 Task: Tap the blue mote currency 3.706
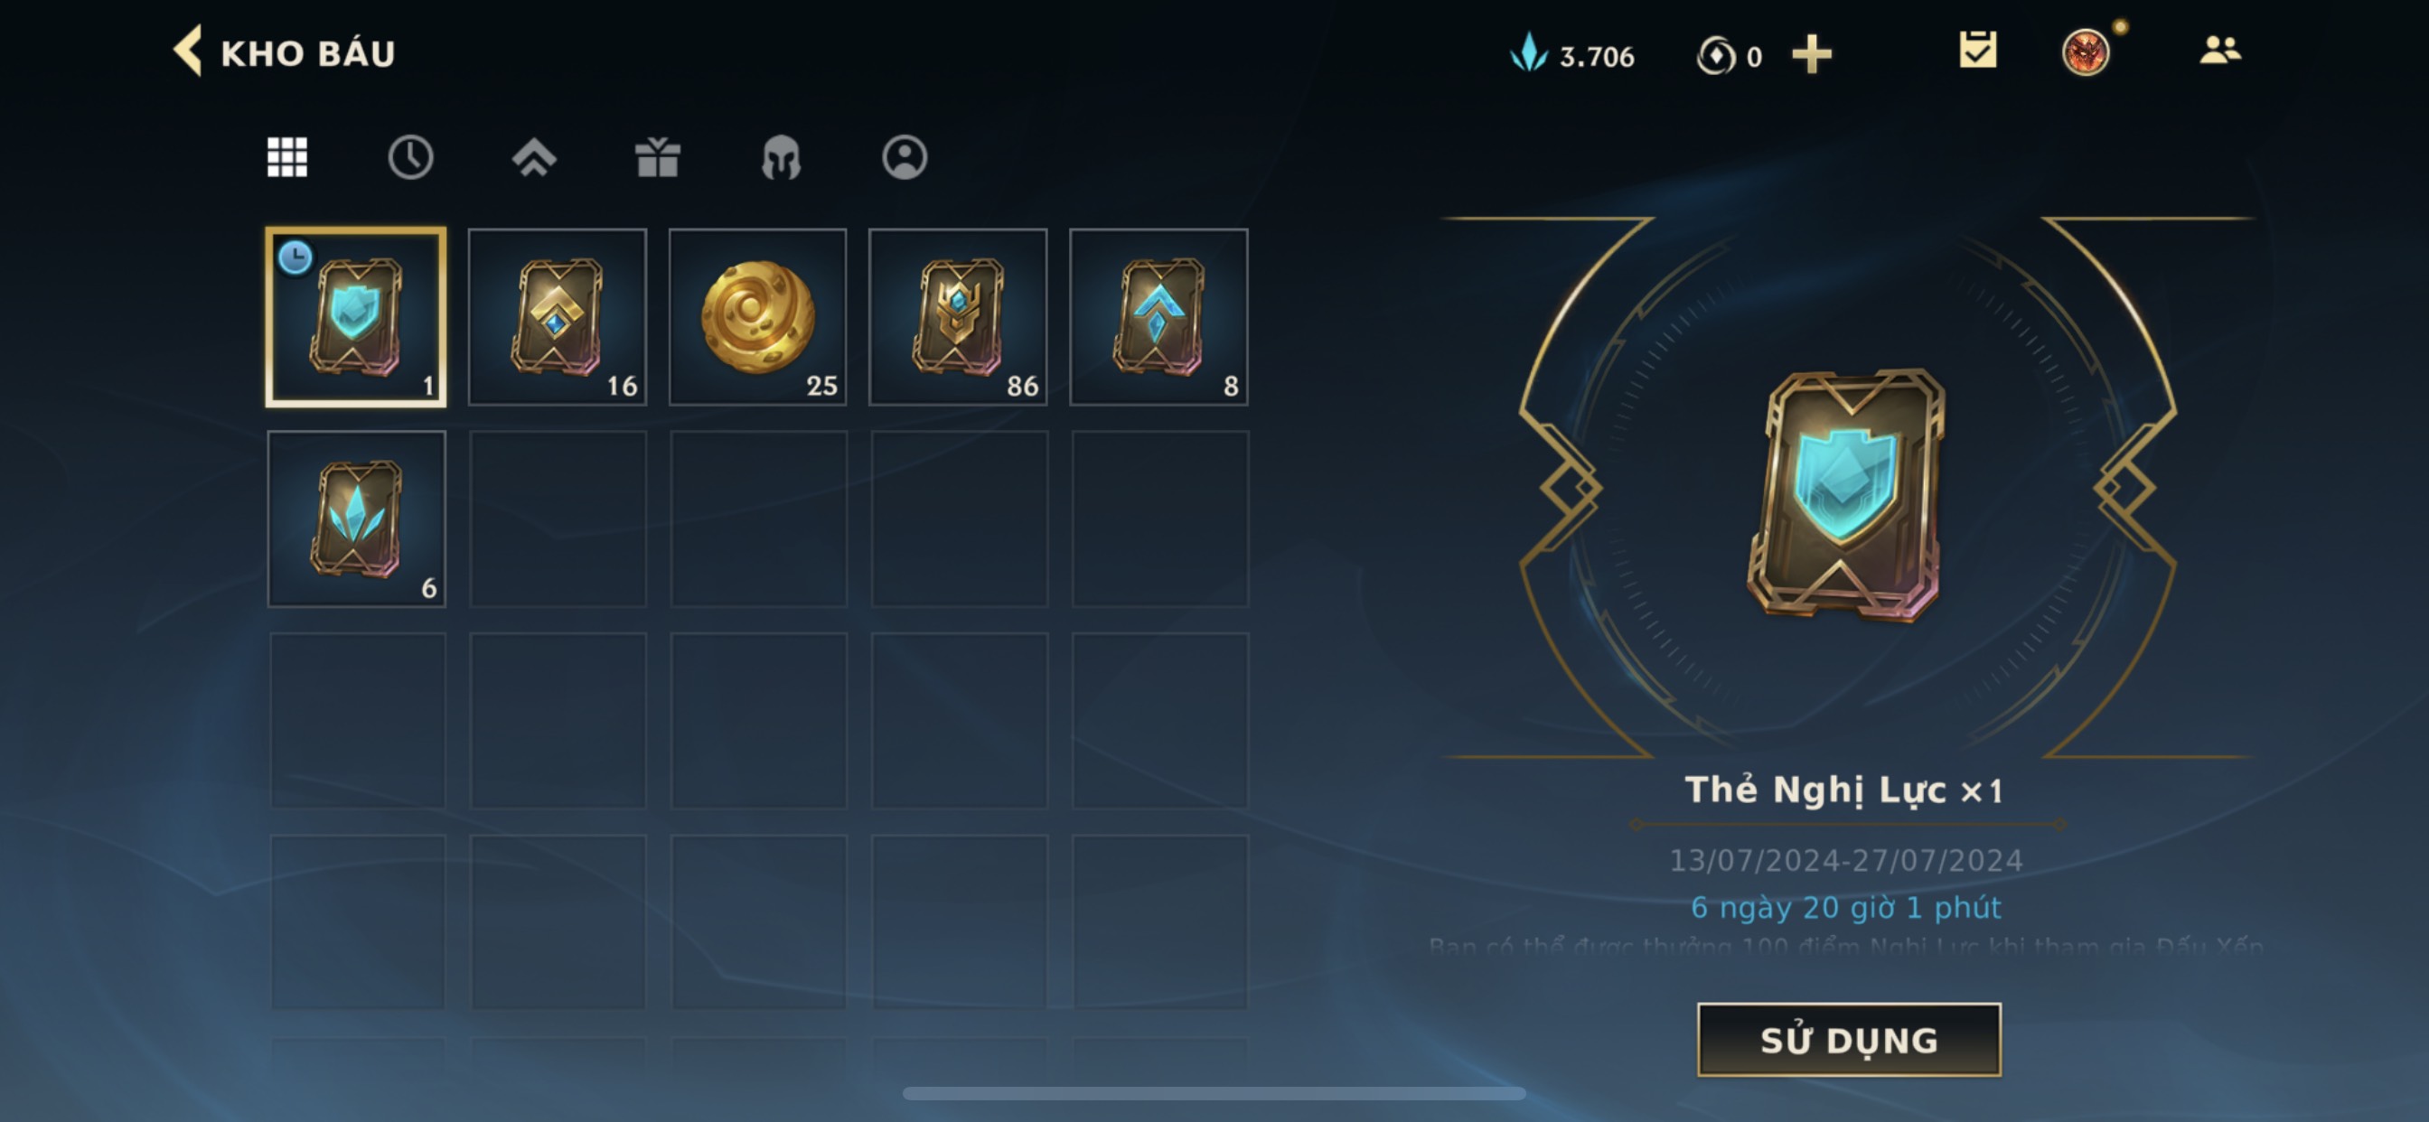click(x=1571, y=55)
